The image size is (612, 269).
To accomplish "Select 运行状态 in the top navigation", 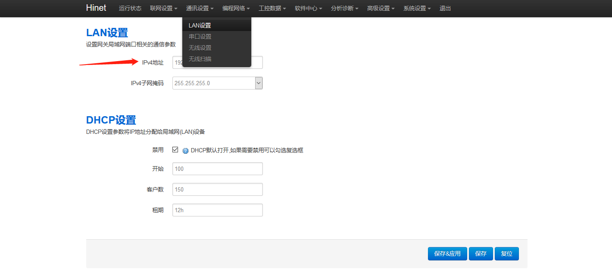I will tap(130, 8).
